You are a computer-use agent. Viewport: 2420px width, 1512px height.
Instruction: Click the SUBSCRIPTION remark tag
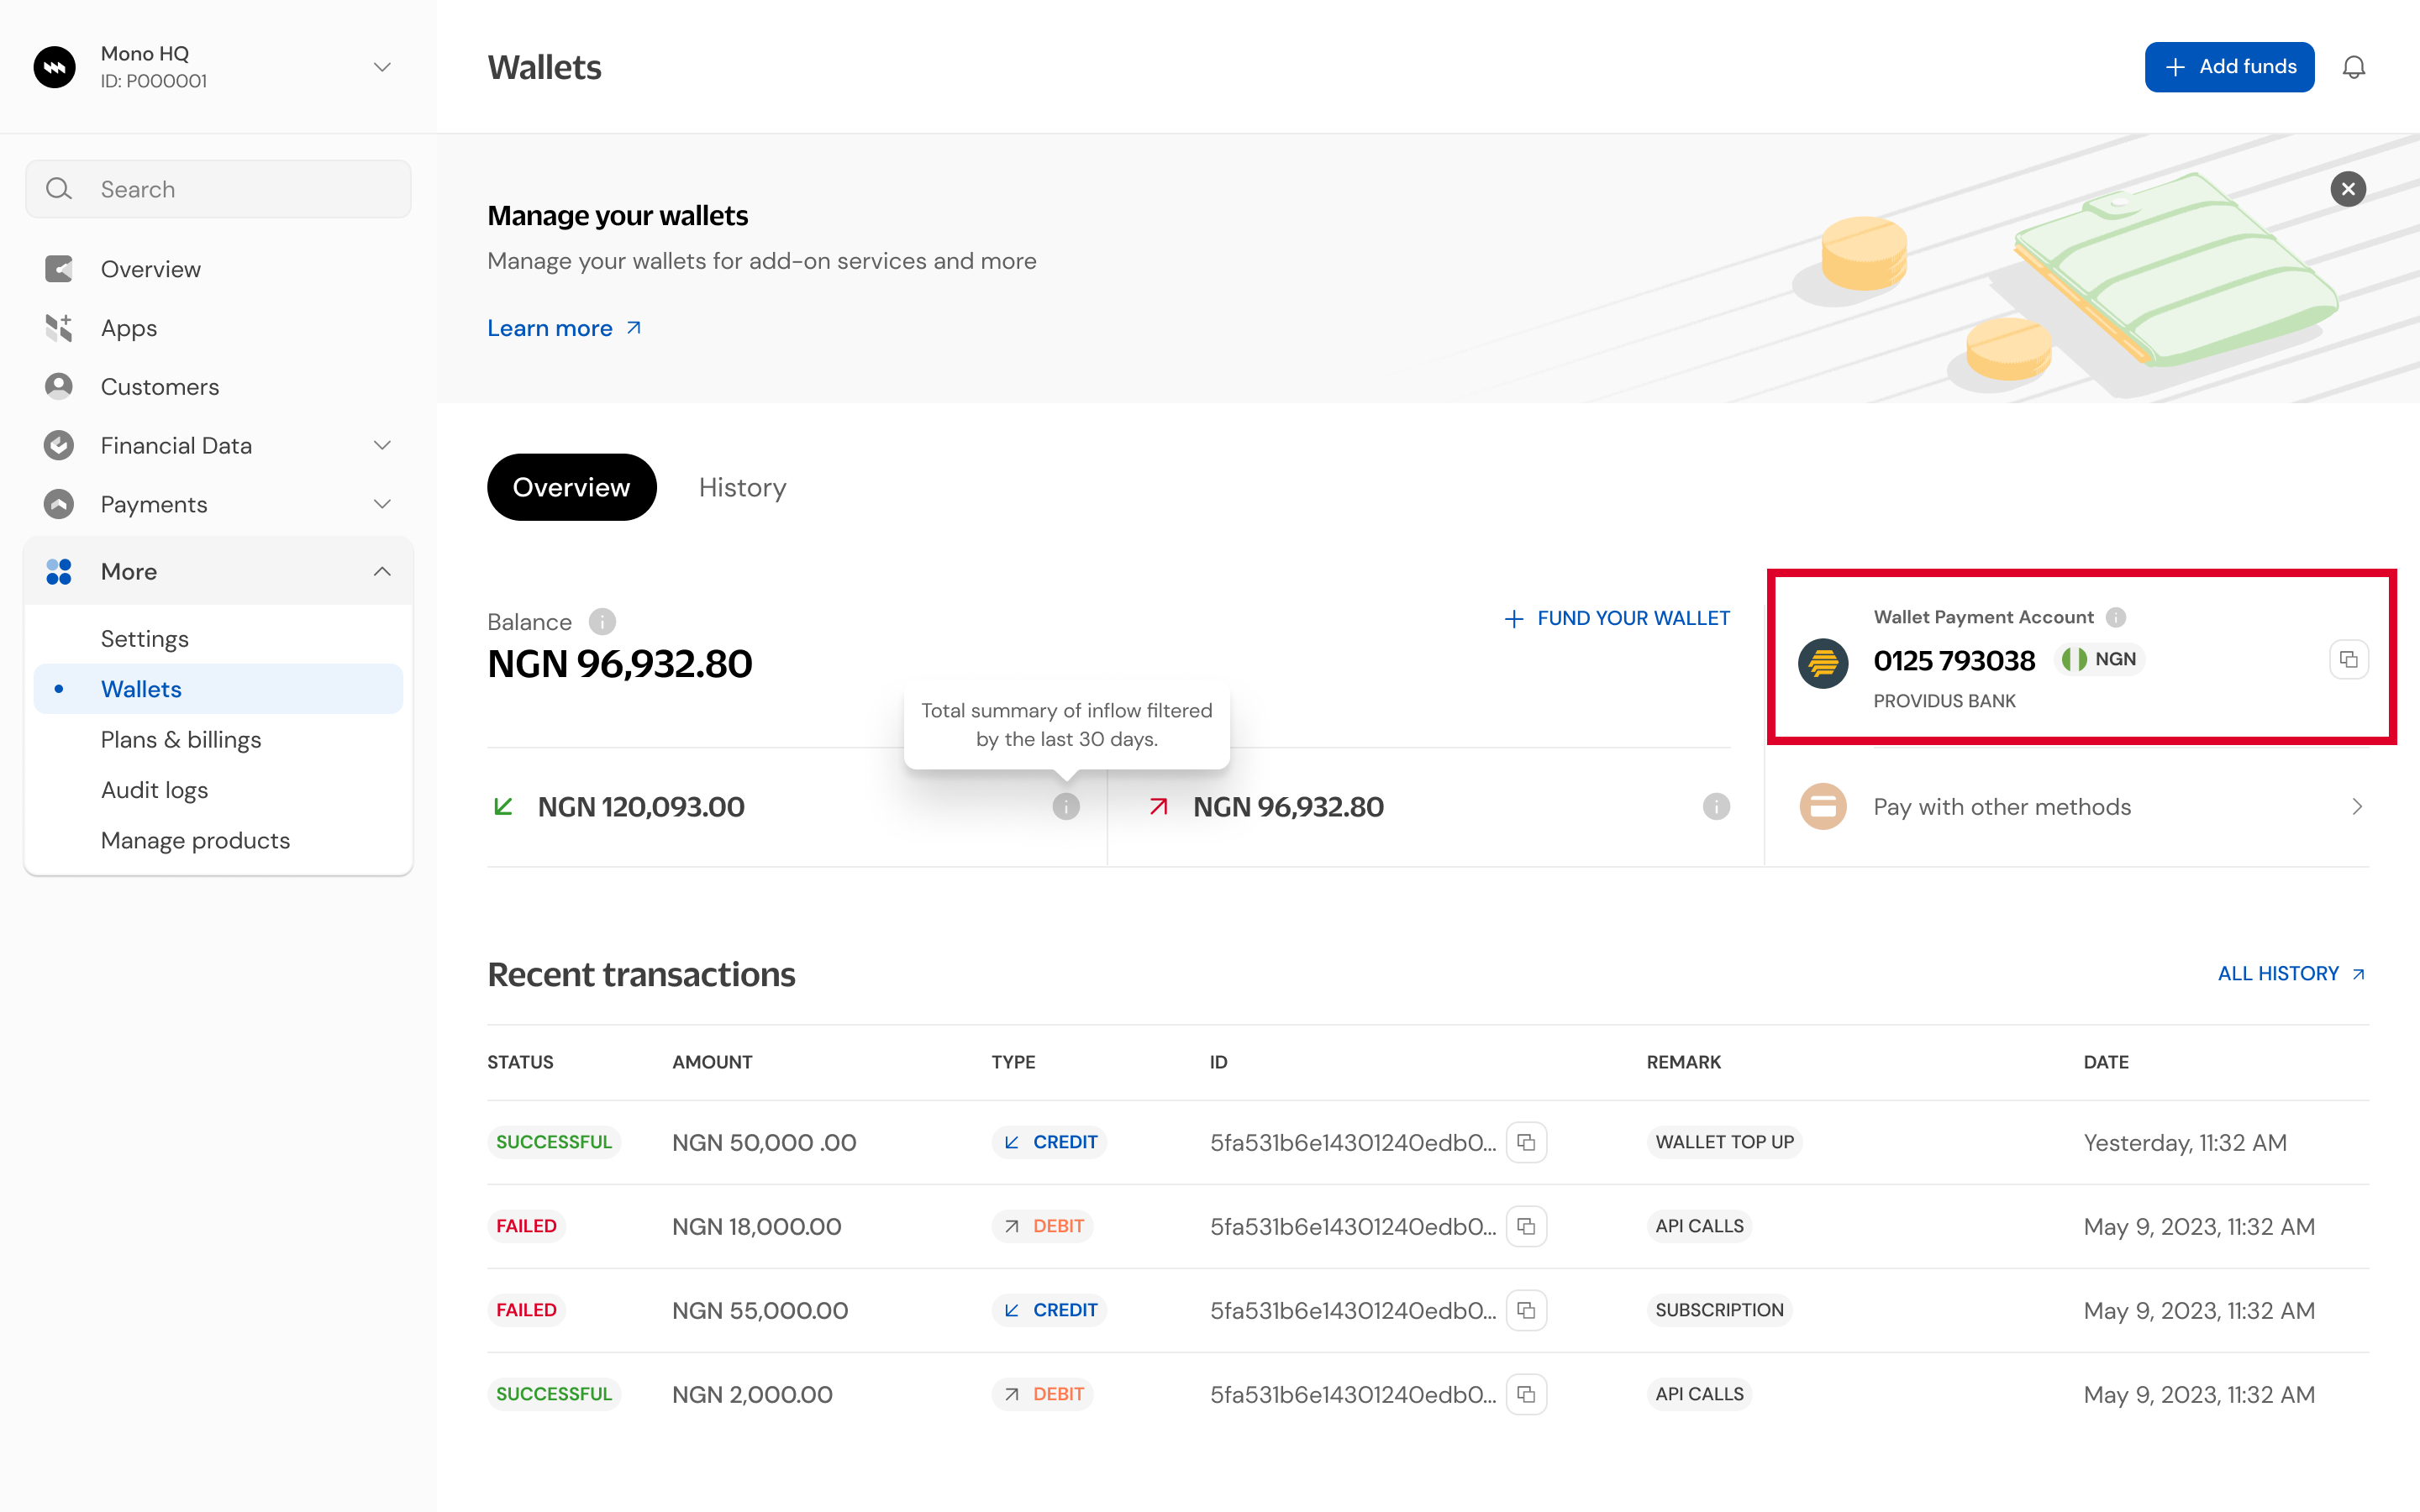pyautogui.click(x=1719, y=1310)
